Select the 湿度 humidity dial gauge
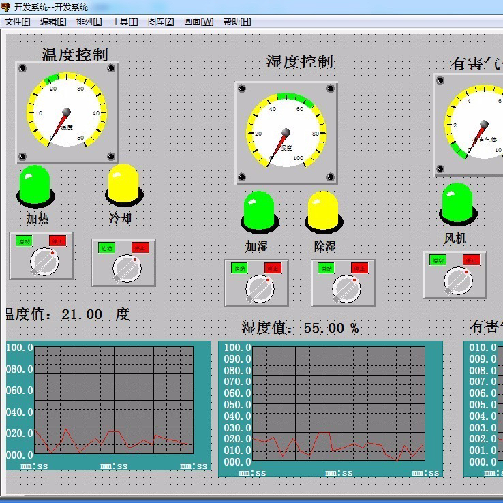 pos(286,133)
